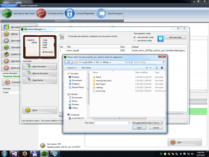
Task: Click the Remove document icon
Action: 28,73
